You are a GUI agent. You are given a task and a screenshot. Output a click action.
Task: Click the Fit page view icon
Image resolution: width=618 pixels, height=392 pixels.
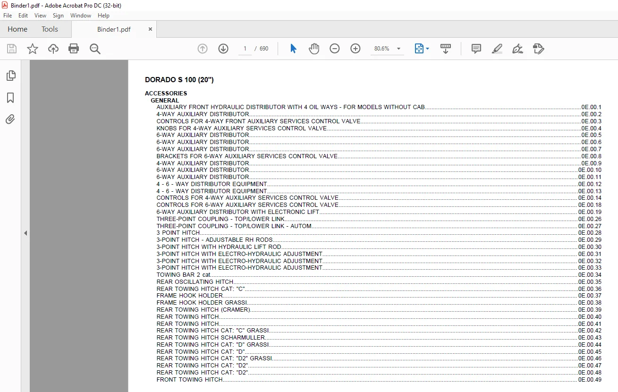tap(419, 49)
